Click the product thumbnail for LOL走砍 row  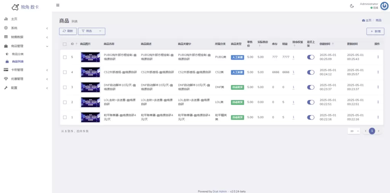pyautogui.click(x=90, y=102)
